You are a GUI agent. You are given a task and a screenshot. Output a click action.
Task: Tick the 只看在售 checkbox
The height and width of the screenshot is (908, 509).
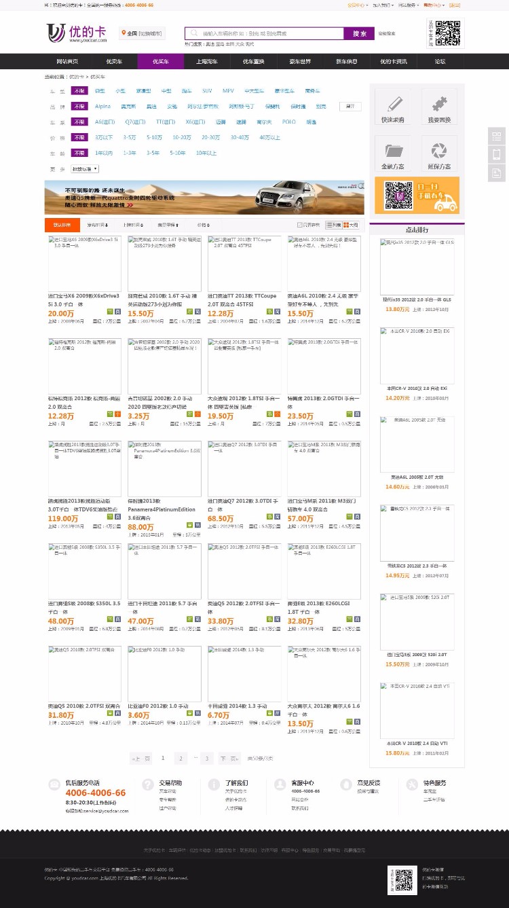click(300, 225)
